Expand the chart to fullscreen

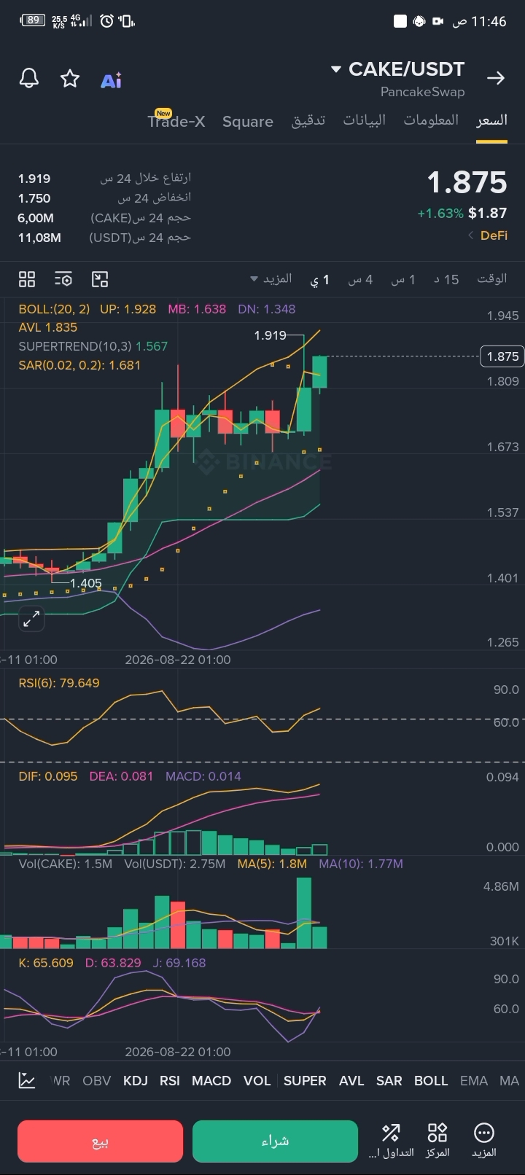pyautogui.click(x=31, y=620)
